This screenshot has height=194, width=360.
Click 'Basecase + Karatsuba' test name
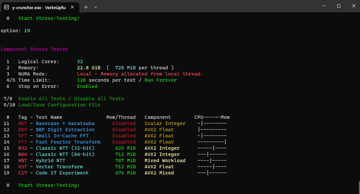pyautogui.click(x=65, y=123)
